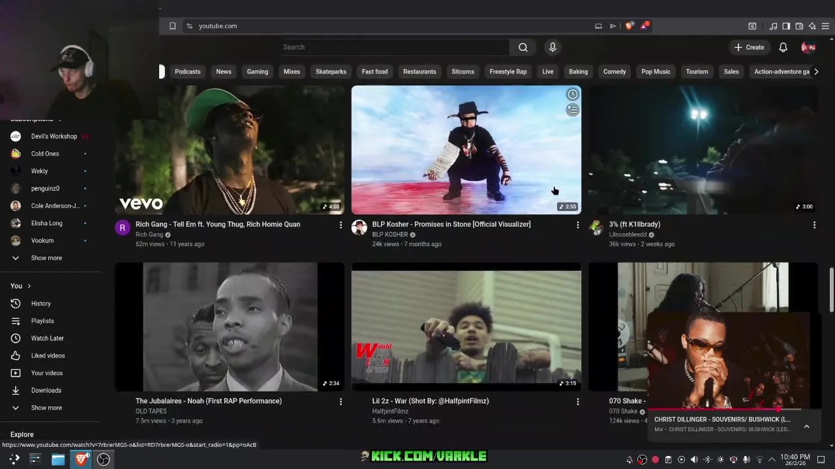The height and width of the screenshot is (469, 835).
Task: Open YouTube notifications bell
Action: pyautogui.click(x=783, y=47)
